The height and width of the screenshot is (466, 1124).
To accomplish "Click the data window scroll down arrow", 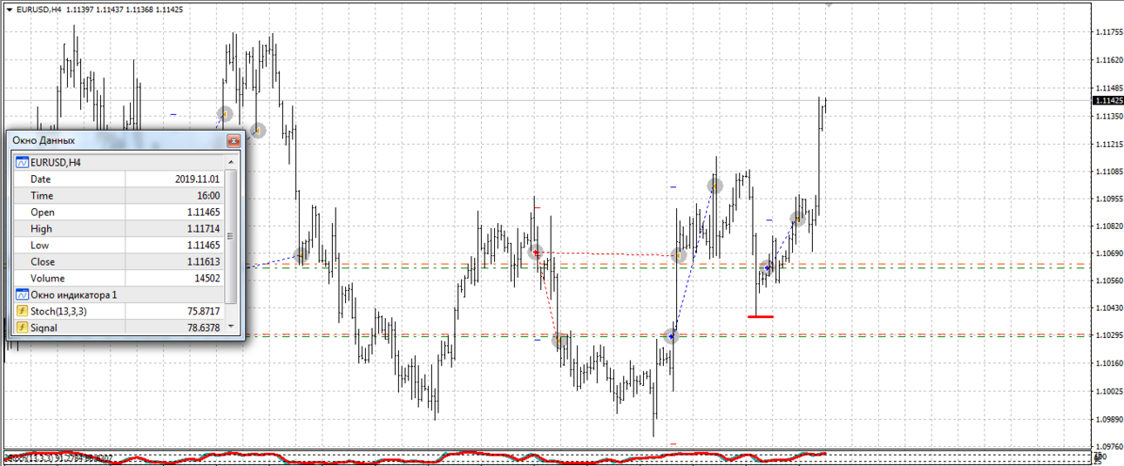I will pos(231,327).
